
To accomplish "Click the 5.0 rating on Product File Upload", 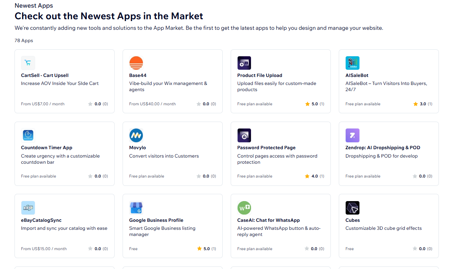I will point(314,104).
